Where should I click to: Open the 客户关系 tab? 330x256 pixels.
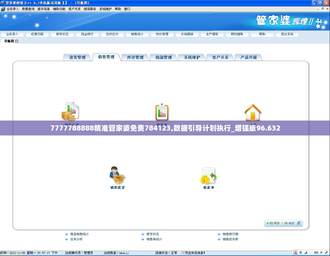[220, 58]
